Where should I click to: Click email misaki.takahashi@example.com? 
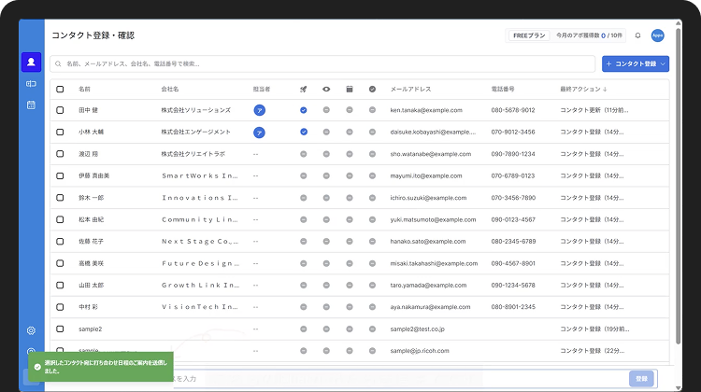(x=434, y=263)
